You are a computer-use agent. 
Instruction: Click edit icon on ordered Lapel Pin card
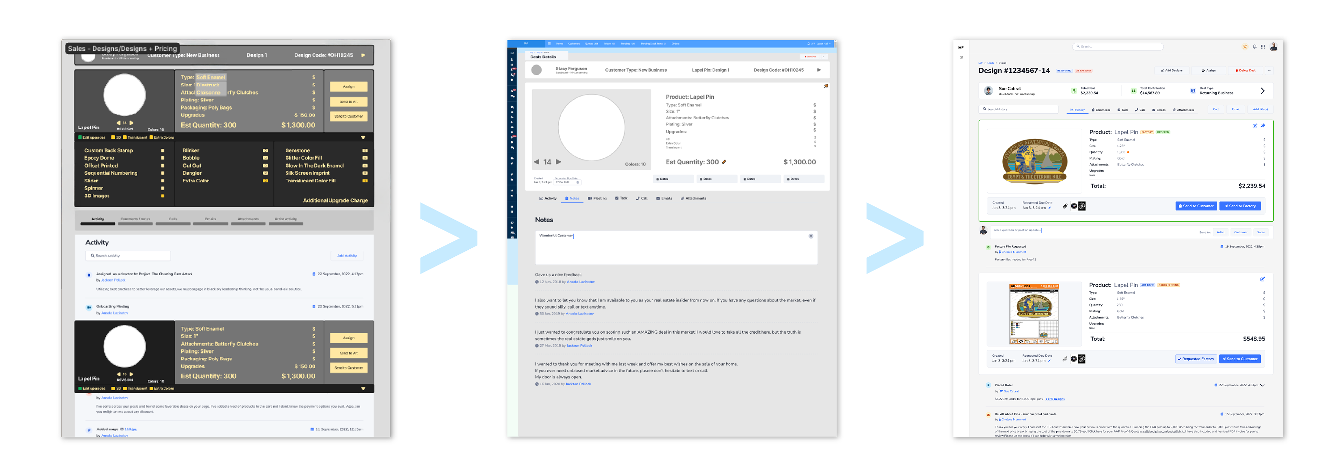click(x=1255, y=126)
